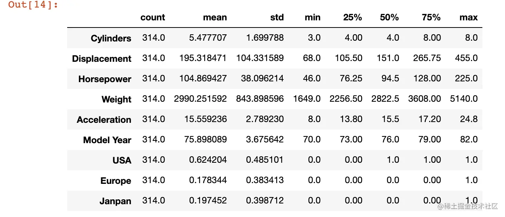The image size is (505, 217).
Task: Select the Cylinders row label
Action: click(x=111, y=38)
